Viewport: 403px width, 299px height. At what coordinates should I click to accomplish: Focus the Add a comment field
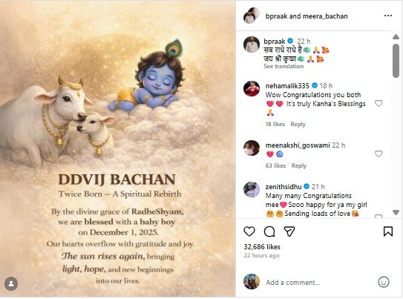tap(318, 282)
